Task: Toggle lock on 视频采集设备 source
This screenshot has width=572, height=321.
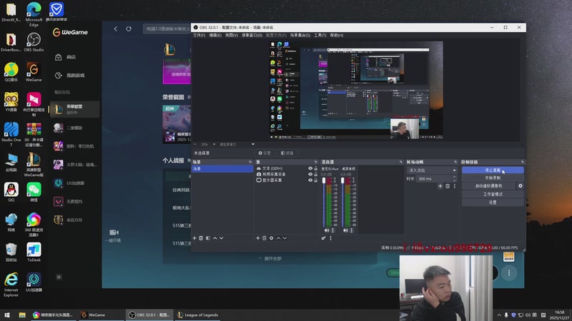Action: [315, 174]
